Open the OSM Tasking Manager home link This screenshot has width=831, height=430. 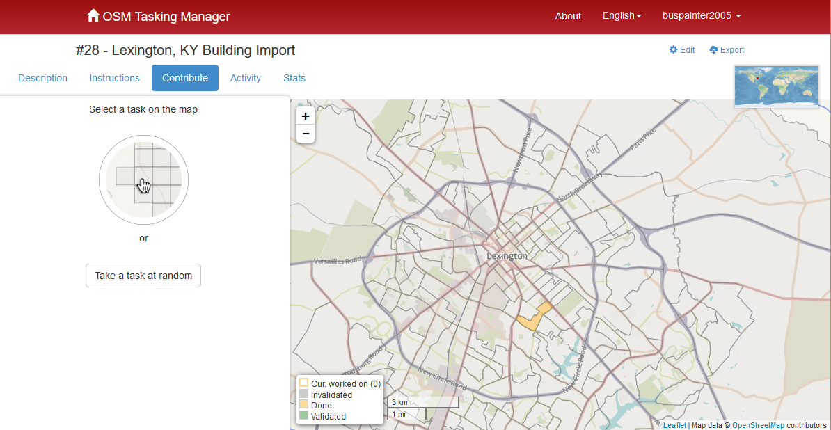[159, 17]
